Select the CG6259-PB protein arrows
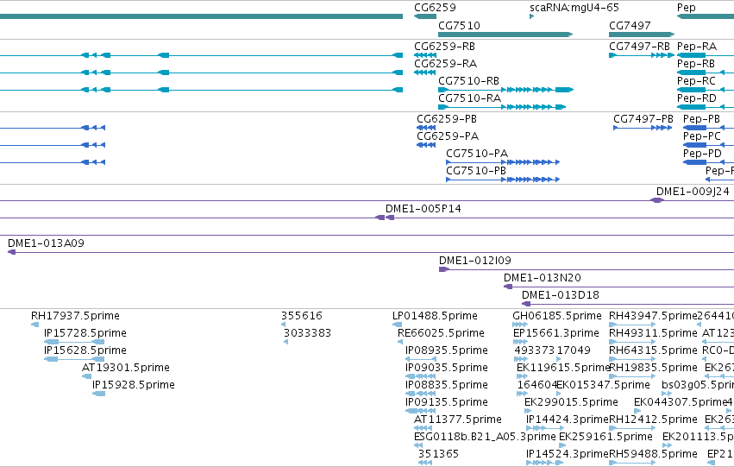734x467 pixels. click(x=426, y=128)
